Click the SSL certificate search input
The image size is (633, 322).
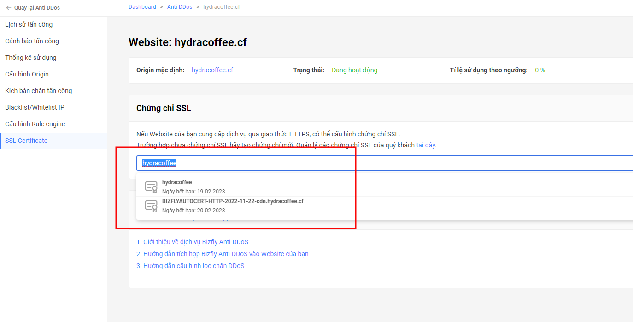385,163
